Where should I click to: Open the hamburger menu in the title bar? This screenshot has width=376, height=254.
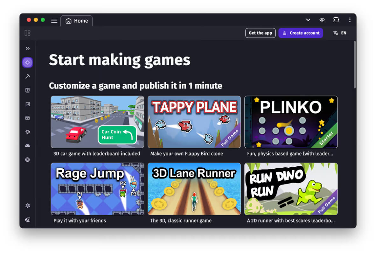(x=54, y=21)
